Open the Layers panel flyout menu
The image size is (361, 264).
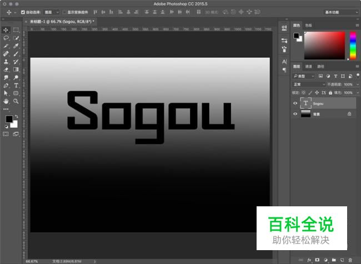357,67
